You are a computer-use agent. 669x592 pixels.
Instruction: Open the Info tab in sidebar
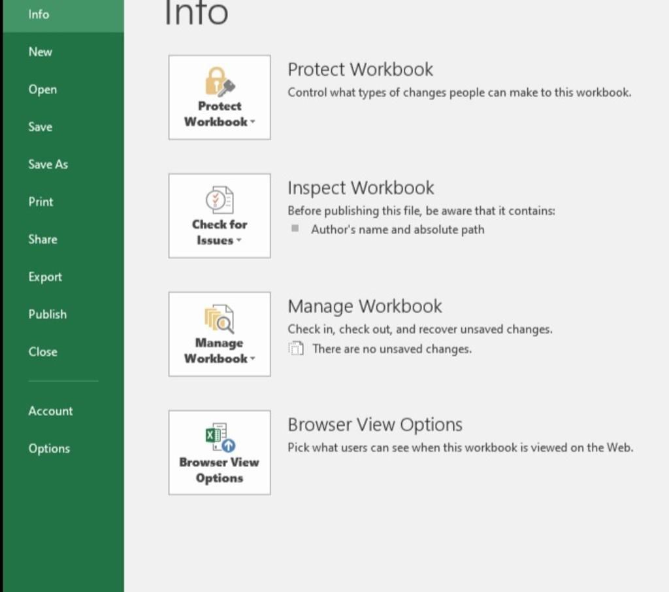(39, 14)
